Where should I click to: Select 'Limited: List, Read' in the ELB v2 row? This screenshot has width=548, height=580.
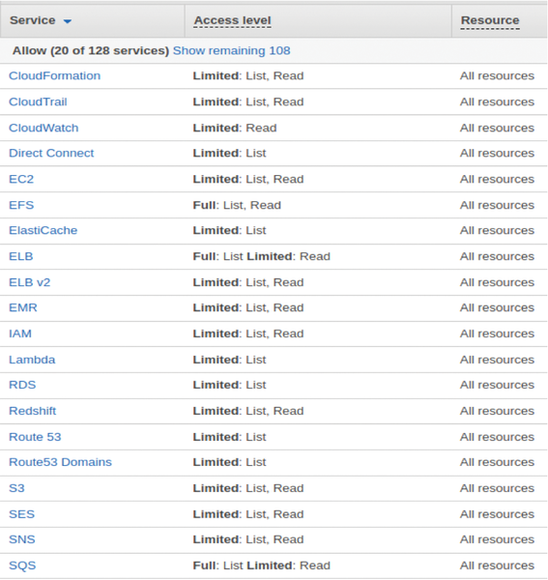pyautogui.click(x=248, y=282)
